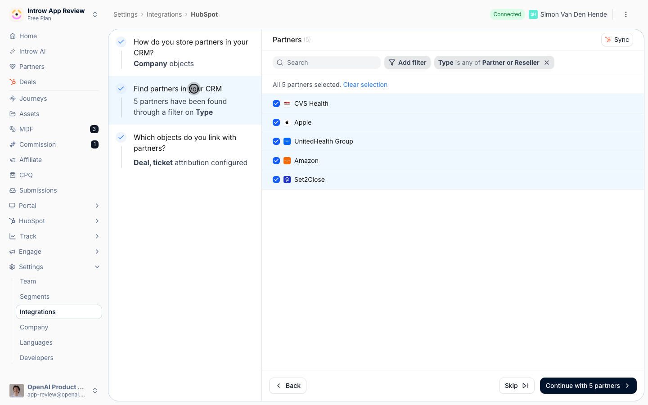Click the Amazon logo icon
Image resolution: width=648 pixels, height=405 pixels.
[287, 161]
